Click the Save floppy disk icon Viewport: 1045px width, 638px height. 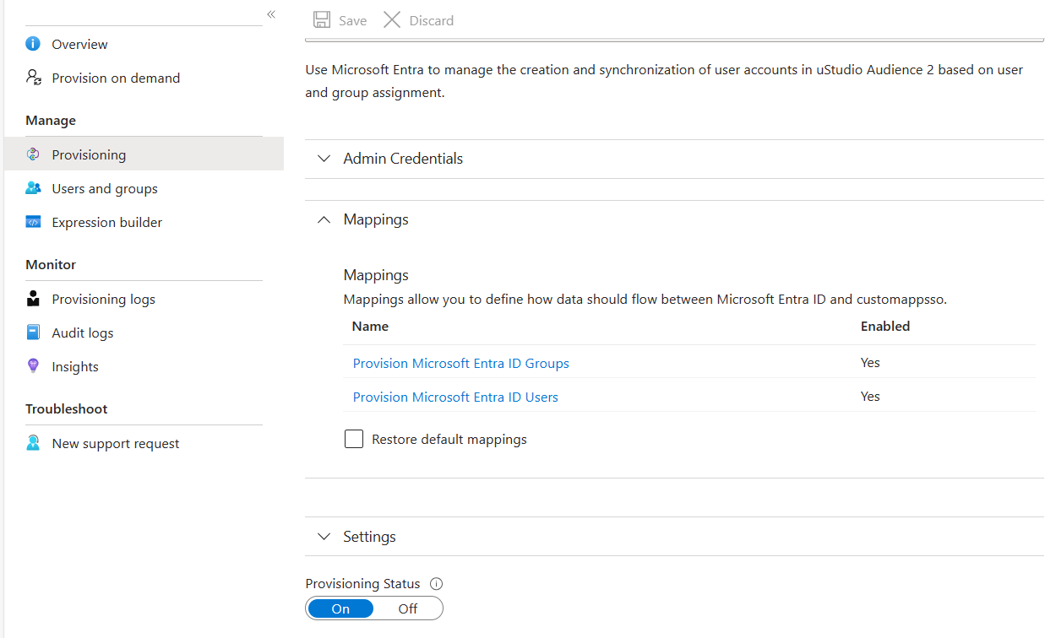(322, 20)
